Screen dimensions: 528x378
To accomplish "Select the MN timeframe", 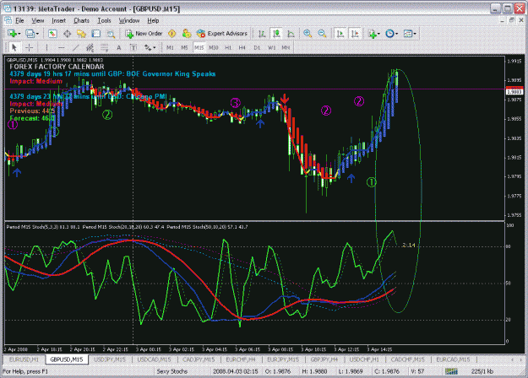I will tap(286, 48).
